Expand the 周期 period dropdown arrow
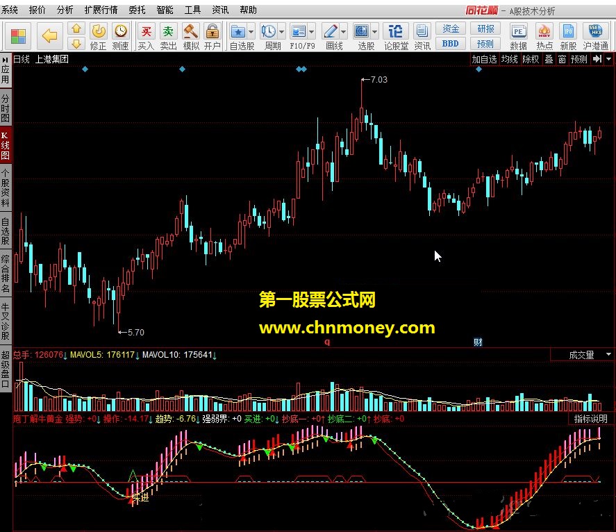 coord(282,31)
